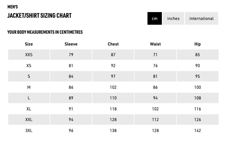This screenshot has width=227, height=141.
Task: Select the XXS size cell
Action: click(29, 55)
